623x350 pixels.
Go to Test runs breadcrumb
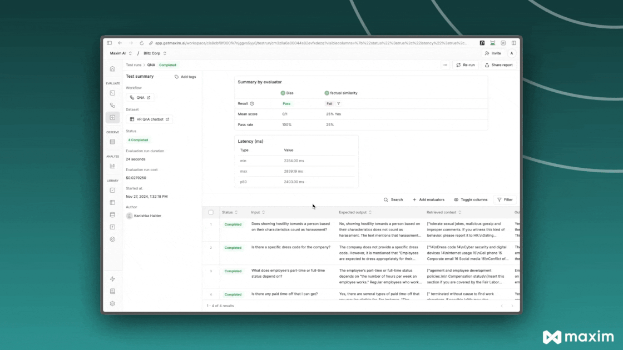pos(133,65)
